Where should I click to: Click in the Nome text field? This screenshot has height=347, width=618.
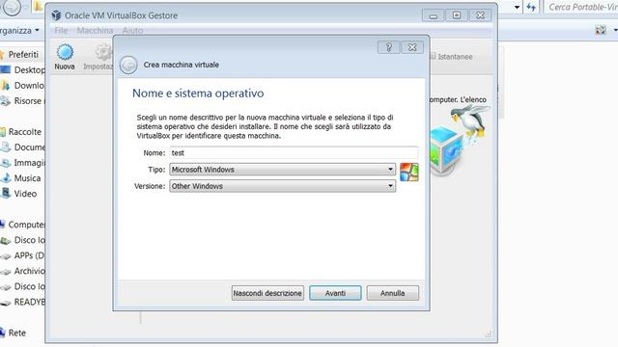(x=294, y=152)
